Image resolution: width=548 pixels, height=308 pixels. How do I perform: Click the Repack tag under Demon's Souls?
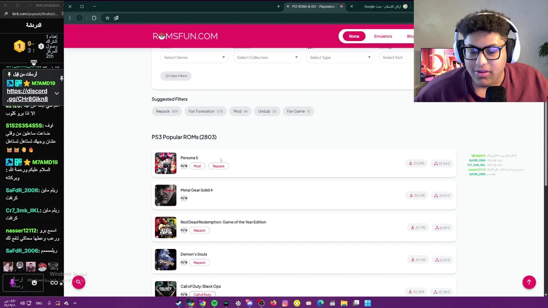199,262
